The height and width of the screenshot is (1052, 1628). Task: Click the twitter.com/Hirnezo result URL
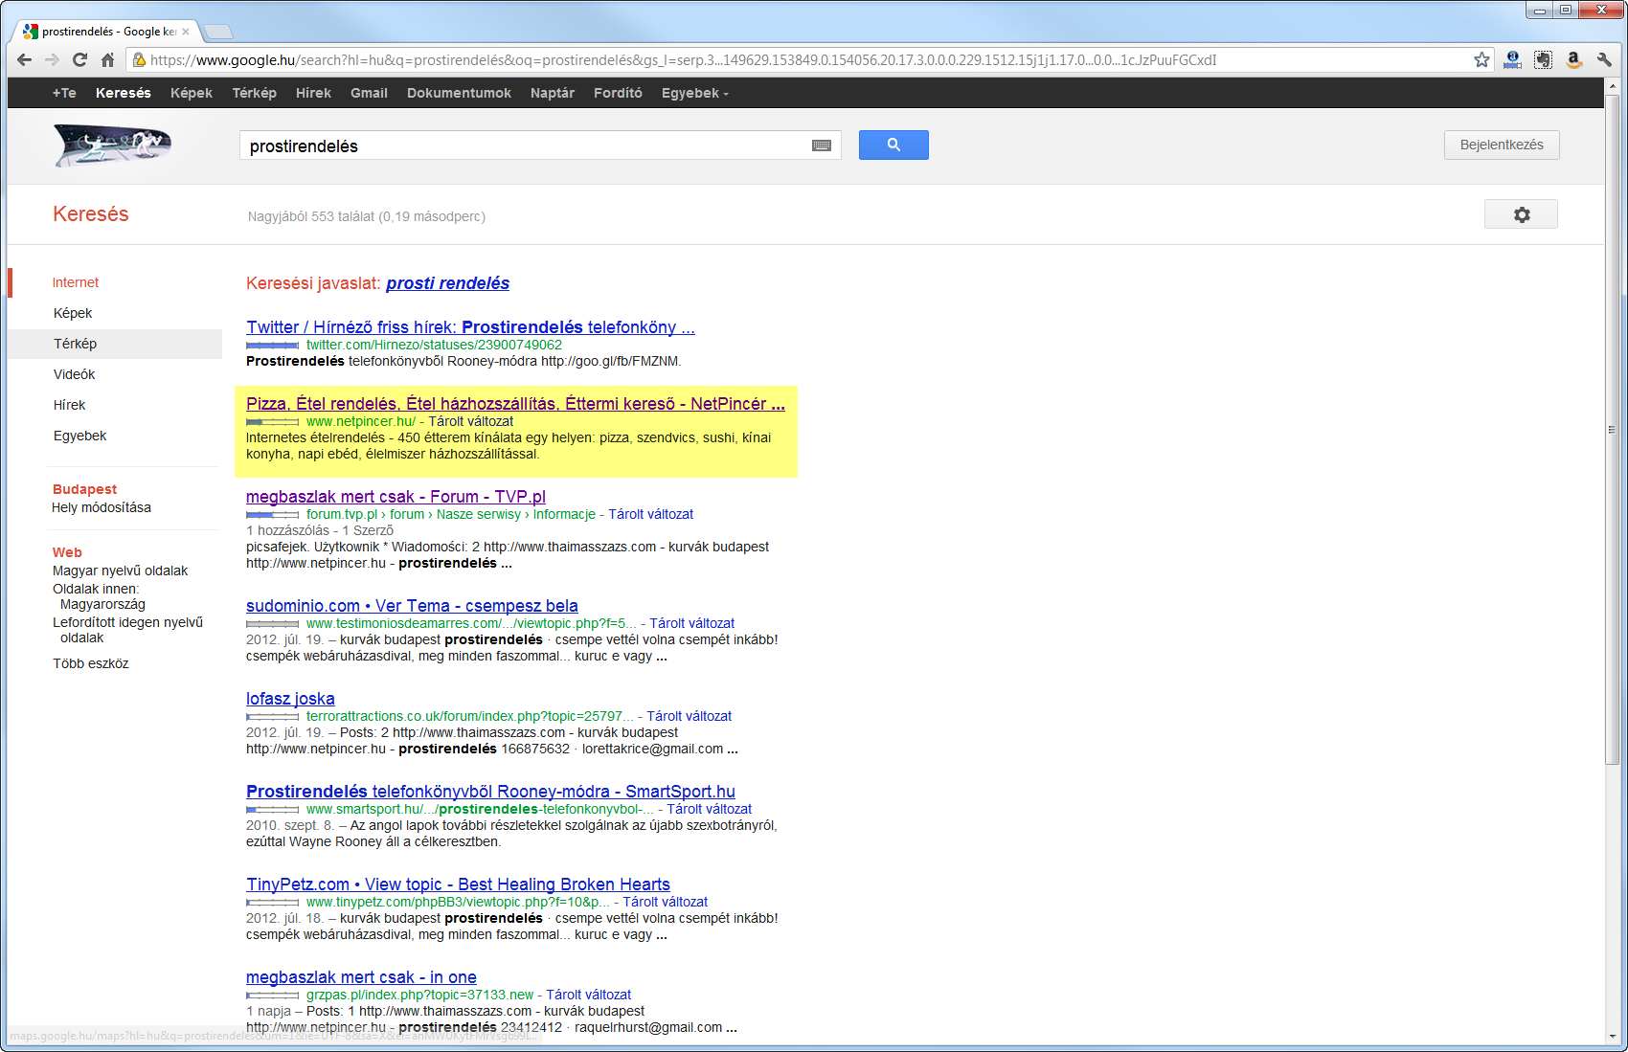tap(434, 345)
